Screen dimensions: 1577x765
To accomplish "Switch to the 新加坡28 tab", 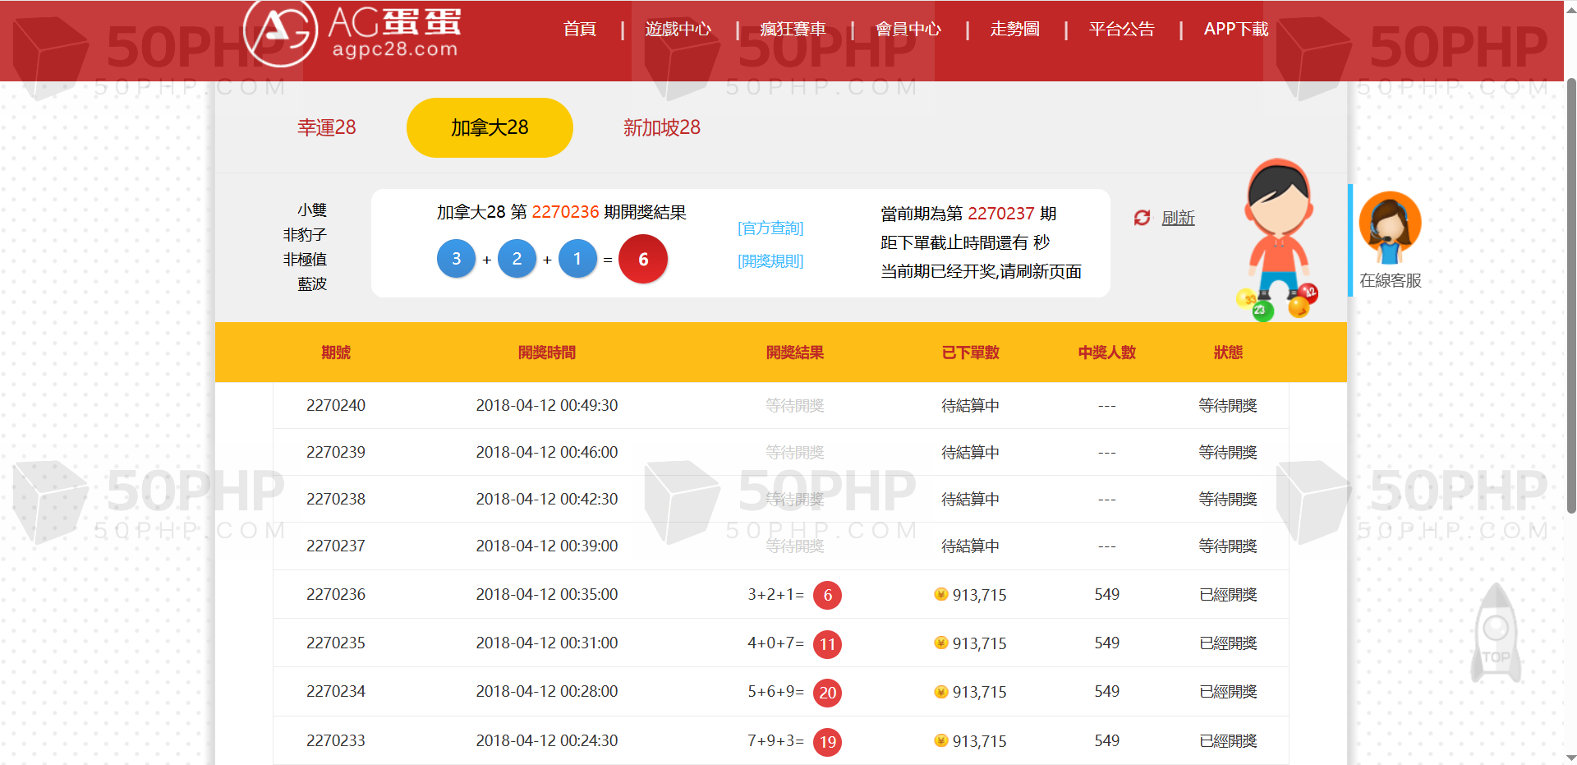I will (661, 127).
